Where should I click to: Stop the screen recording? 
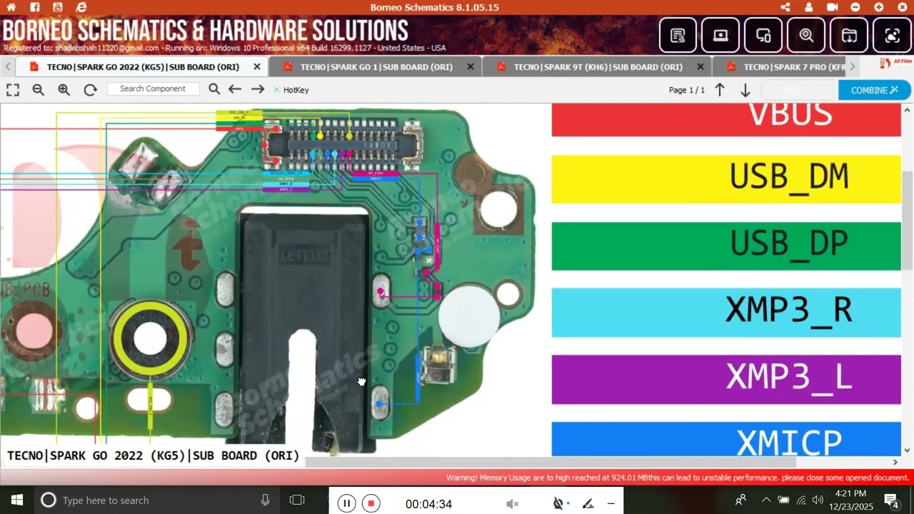[371, 503]
